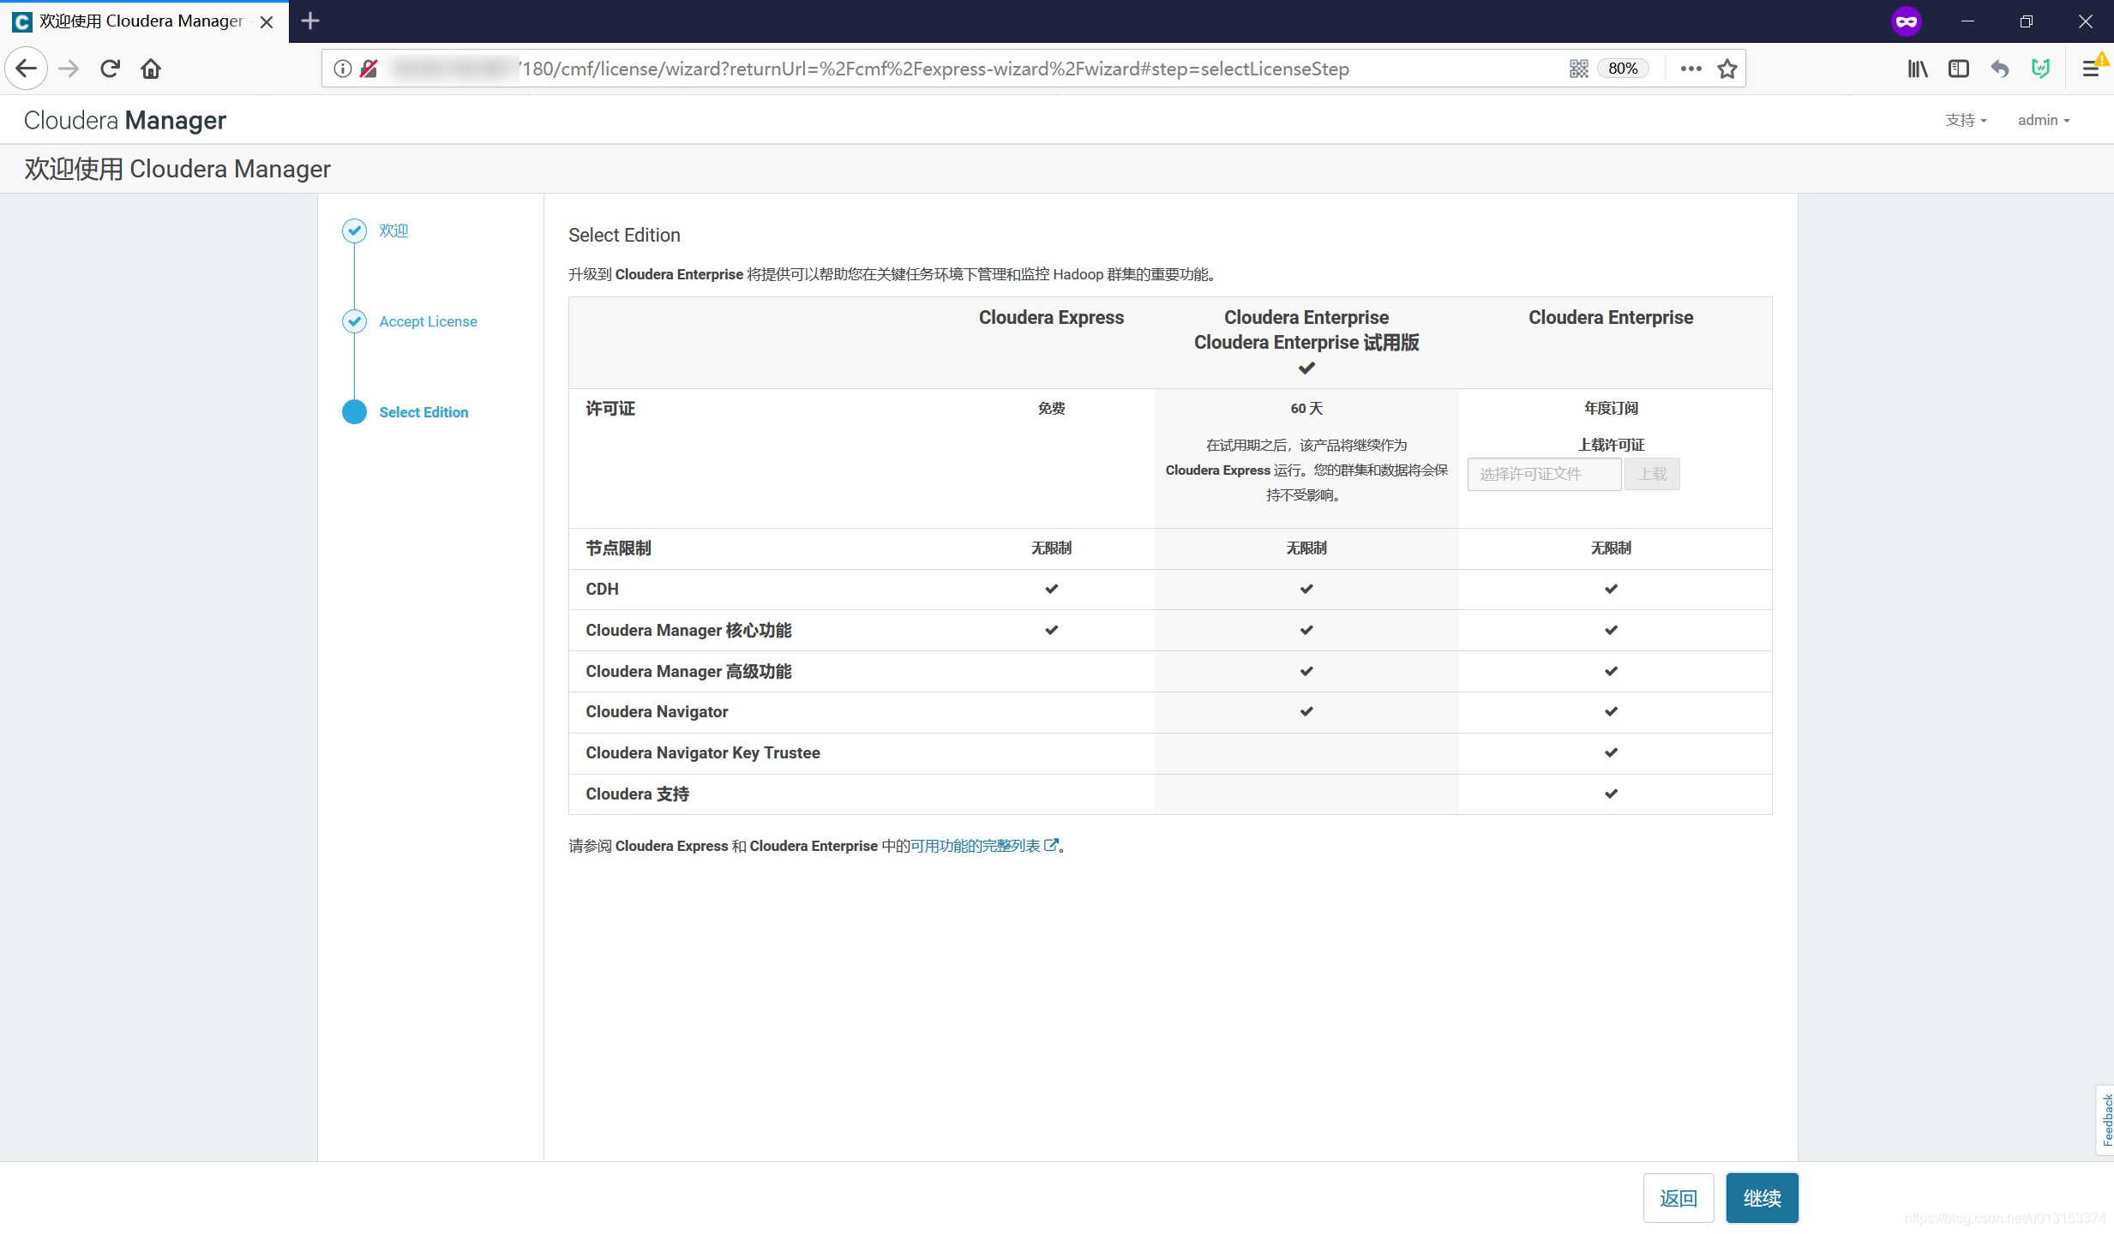Toggle the browser sidebar icon
This screenshot has height=1234, width=2114.
[1958, 69]
